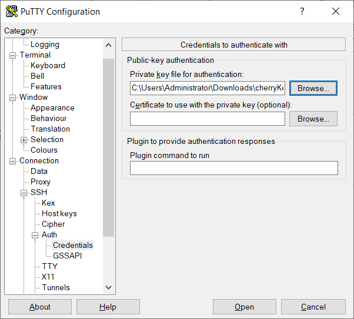Open the X11 settings
Viewport: 354px width, 319px height.
(48, 277)
